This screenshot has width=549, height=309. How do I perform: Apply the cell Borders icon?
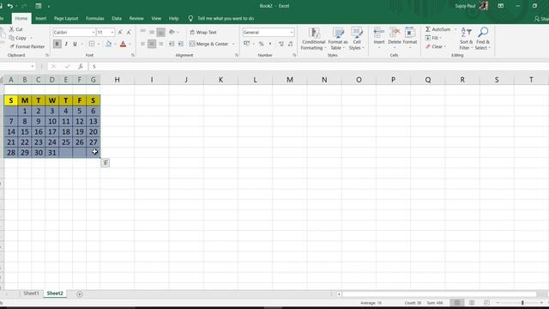(x=92, y=44)
